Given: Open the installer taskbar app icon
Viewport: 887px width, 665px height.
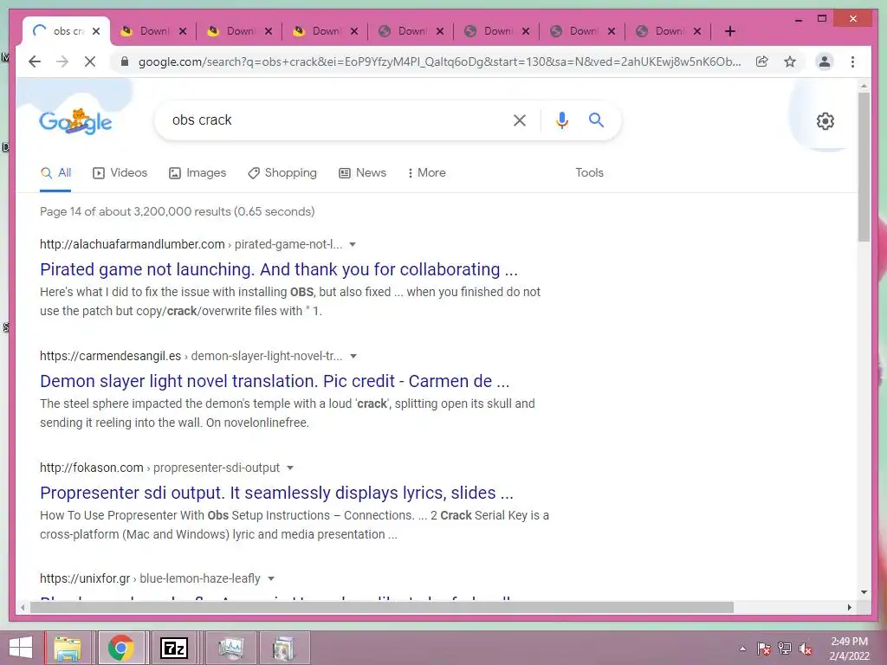Looking at the screenshot, I should point(284,648).
